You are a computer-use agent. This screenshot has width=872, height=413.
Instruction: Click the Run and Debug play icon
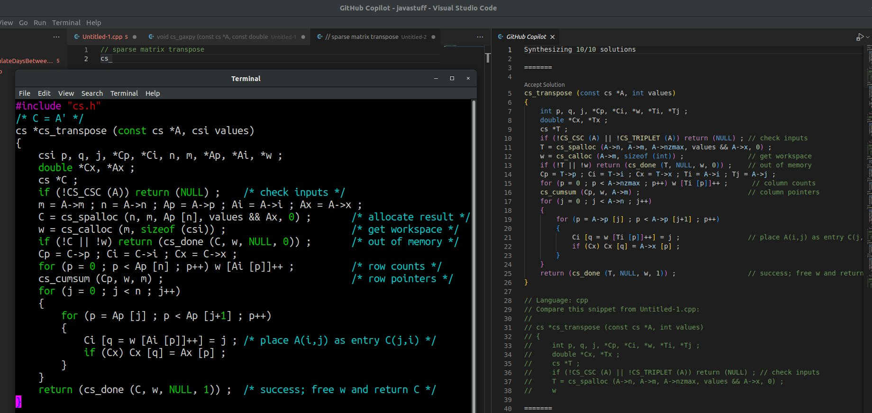pos(860,37)
